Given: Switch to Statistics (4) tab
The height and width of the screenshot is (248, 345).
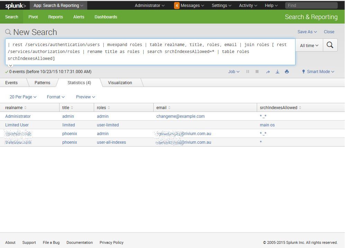Looking at the screenshot, I should pyautogui.click(x=79, y=82).
